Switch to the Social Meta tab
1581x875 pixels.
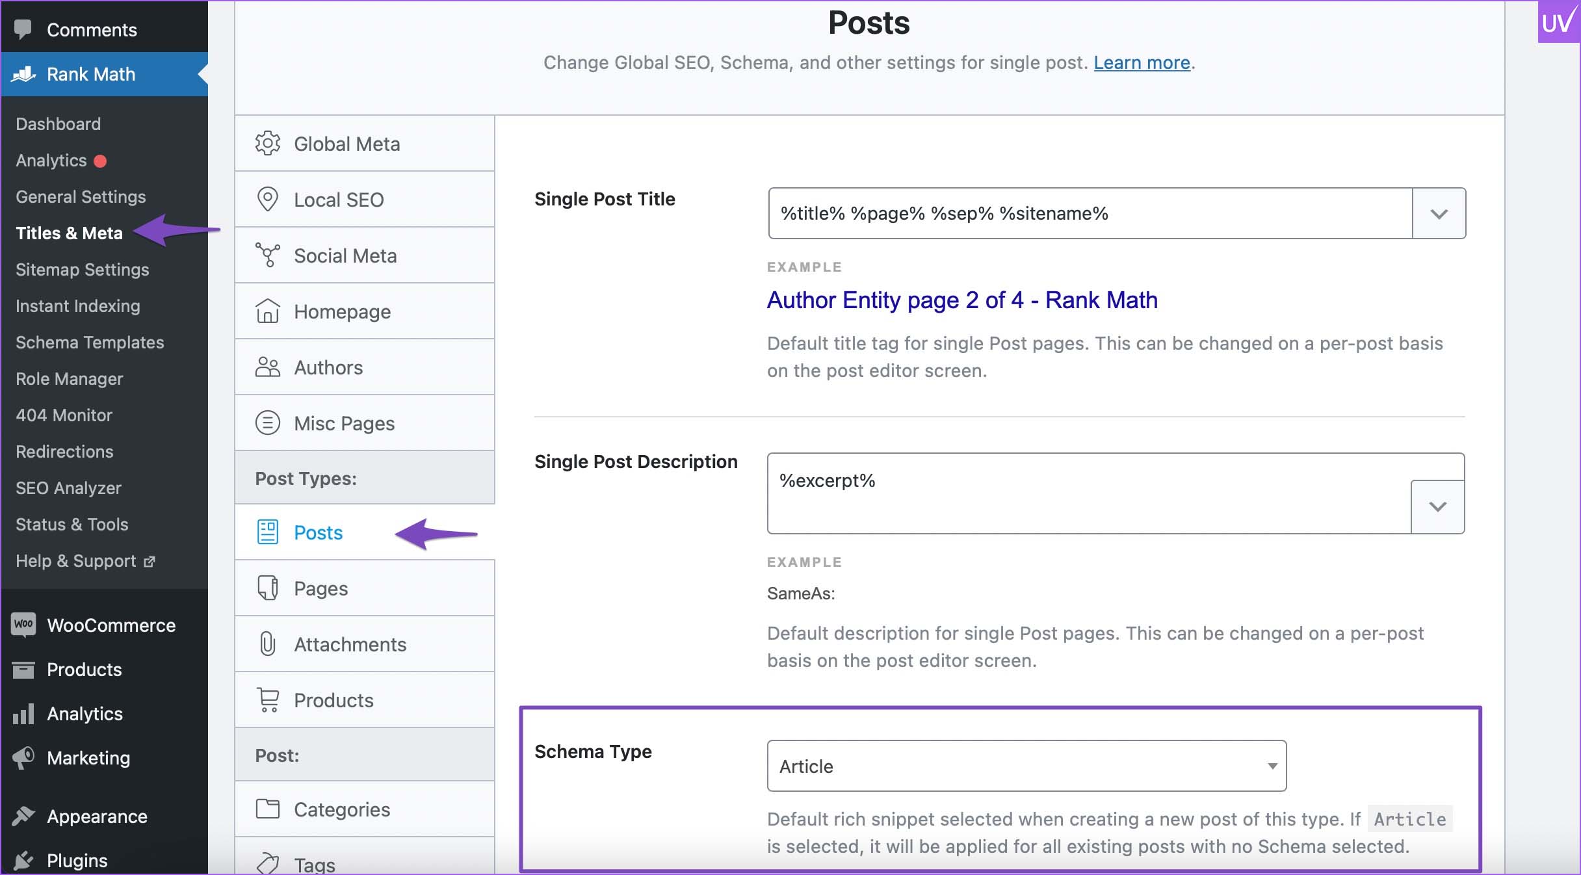point(365,255)
